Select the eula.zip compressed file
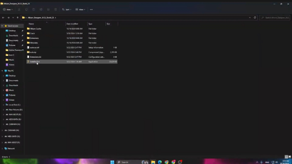Screen dimensions: 292x164 (x=72, y=52)
